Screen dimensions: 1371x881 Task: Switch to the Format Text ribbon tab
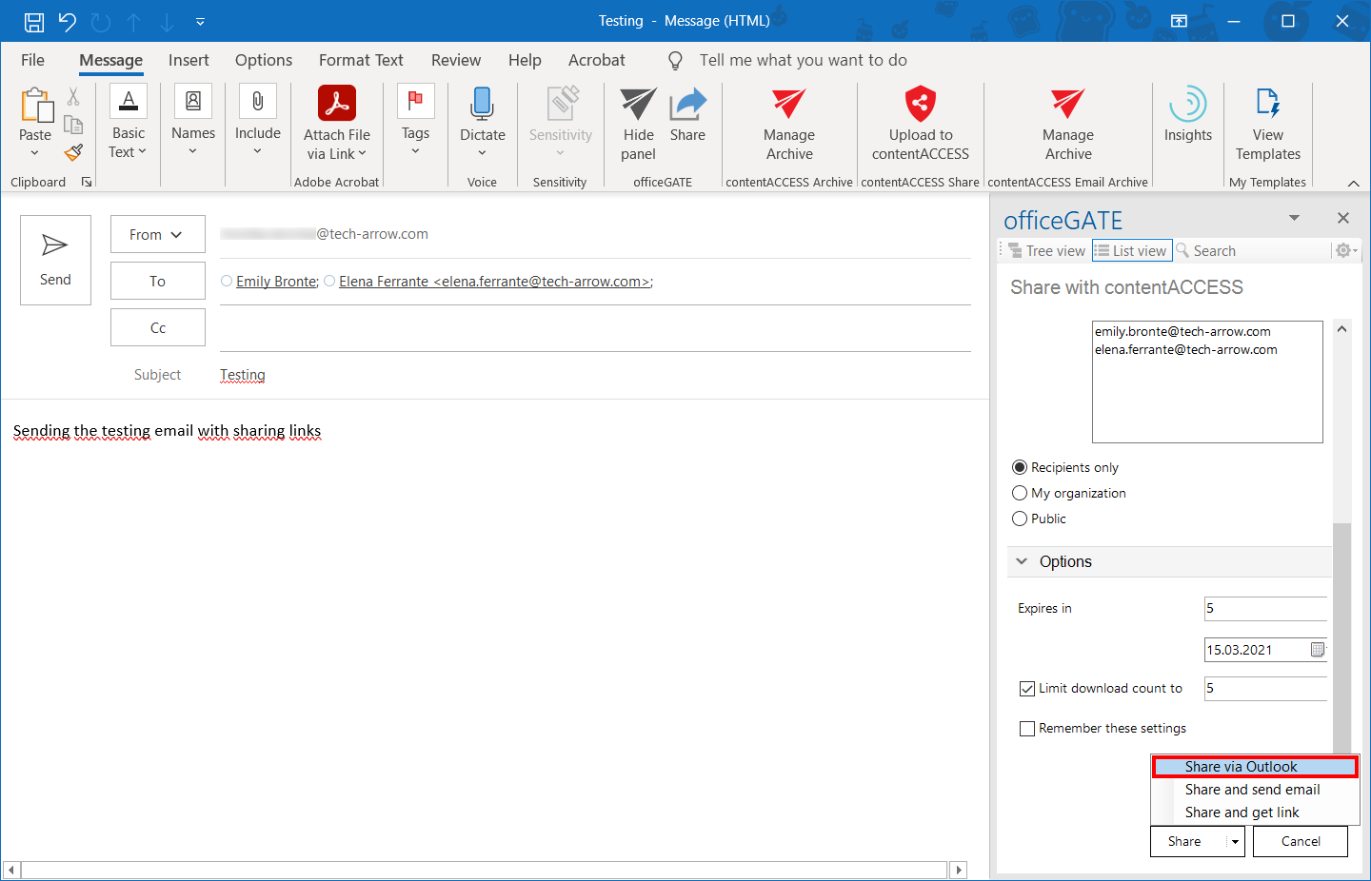(361, 60)
